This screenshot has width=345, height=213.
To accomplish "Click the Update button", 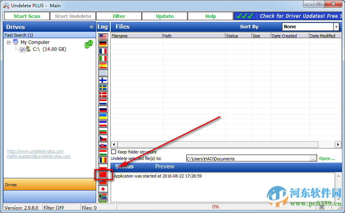I will (x=165, y=16).
